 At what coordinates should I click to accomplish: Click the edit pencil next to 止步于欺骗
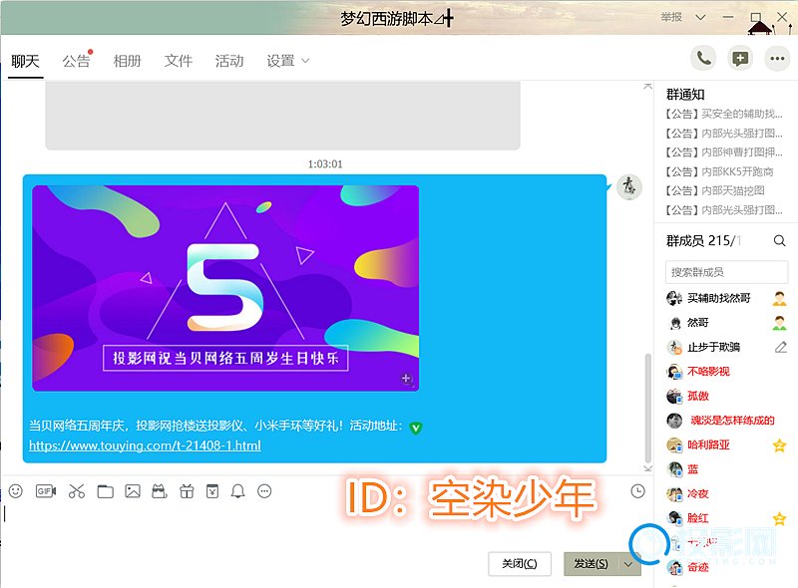click(781, 348)
